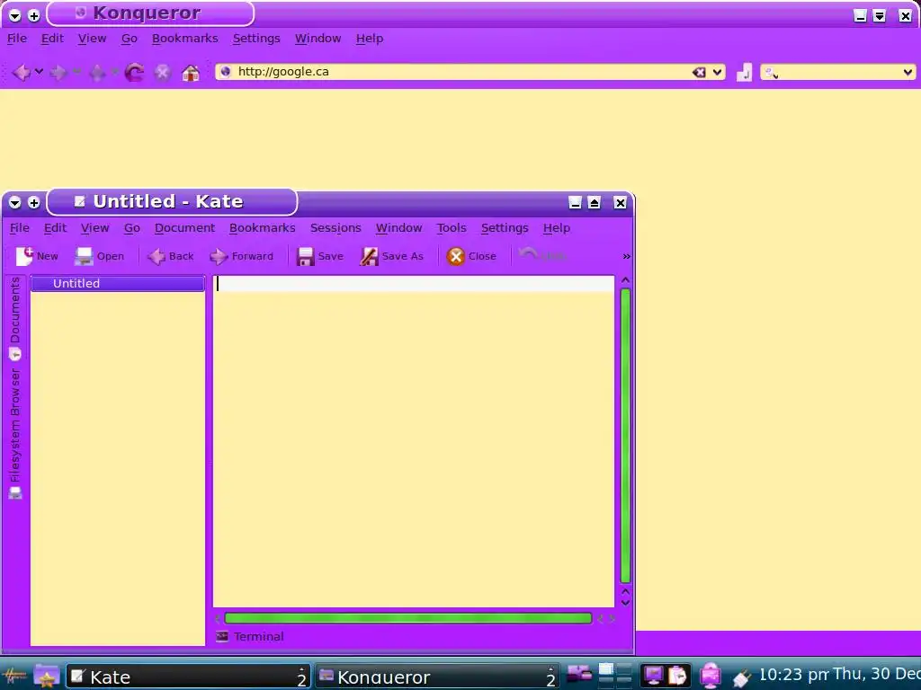Click the monitor tray icon in taskbar

[x=653, y=676]
